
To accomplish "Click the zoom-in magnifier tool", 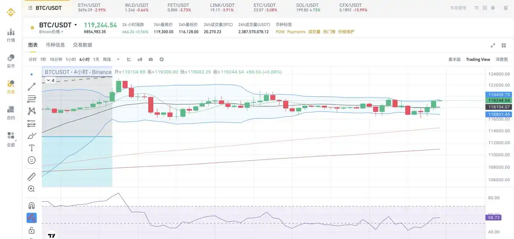I will click(x=32, y=188).
